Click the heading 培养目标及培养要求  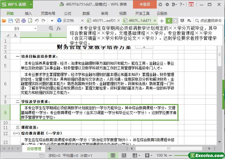tap(39, 56)
